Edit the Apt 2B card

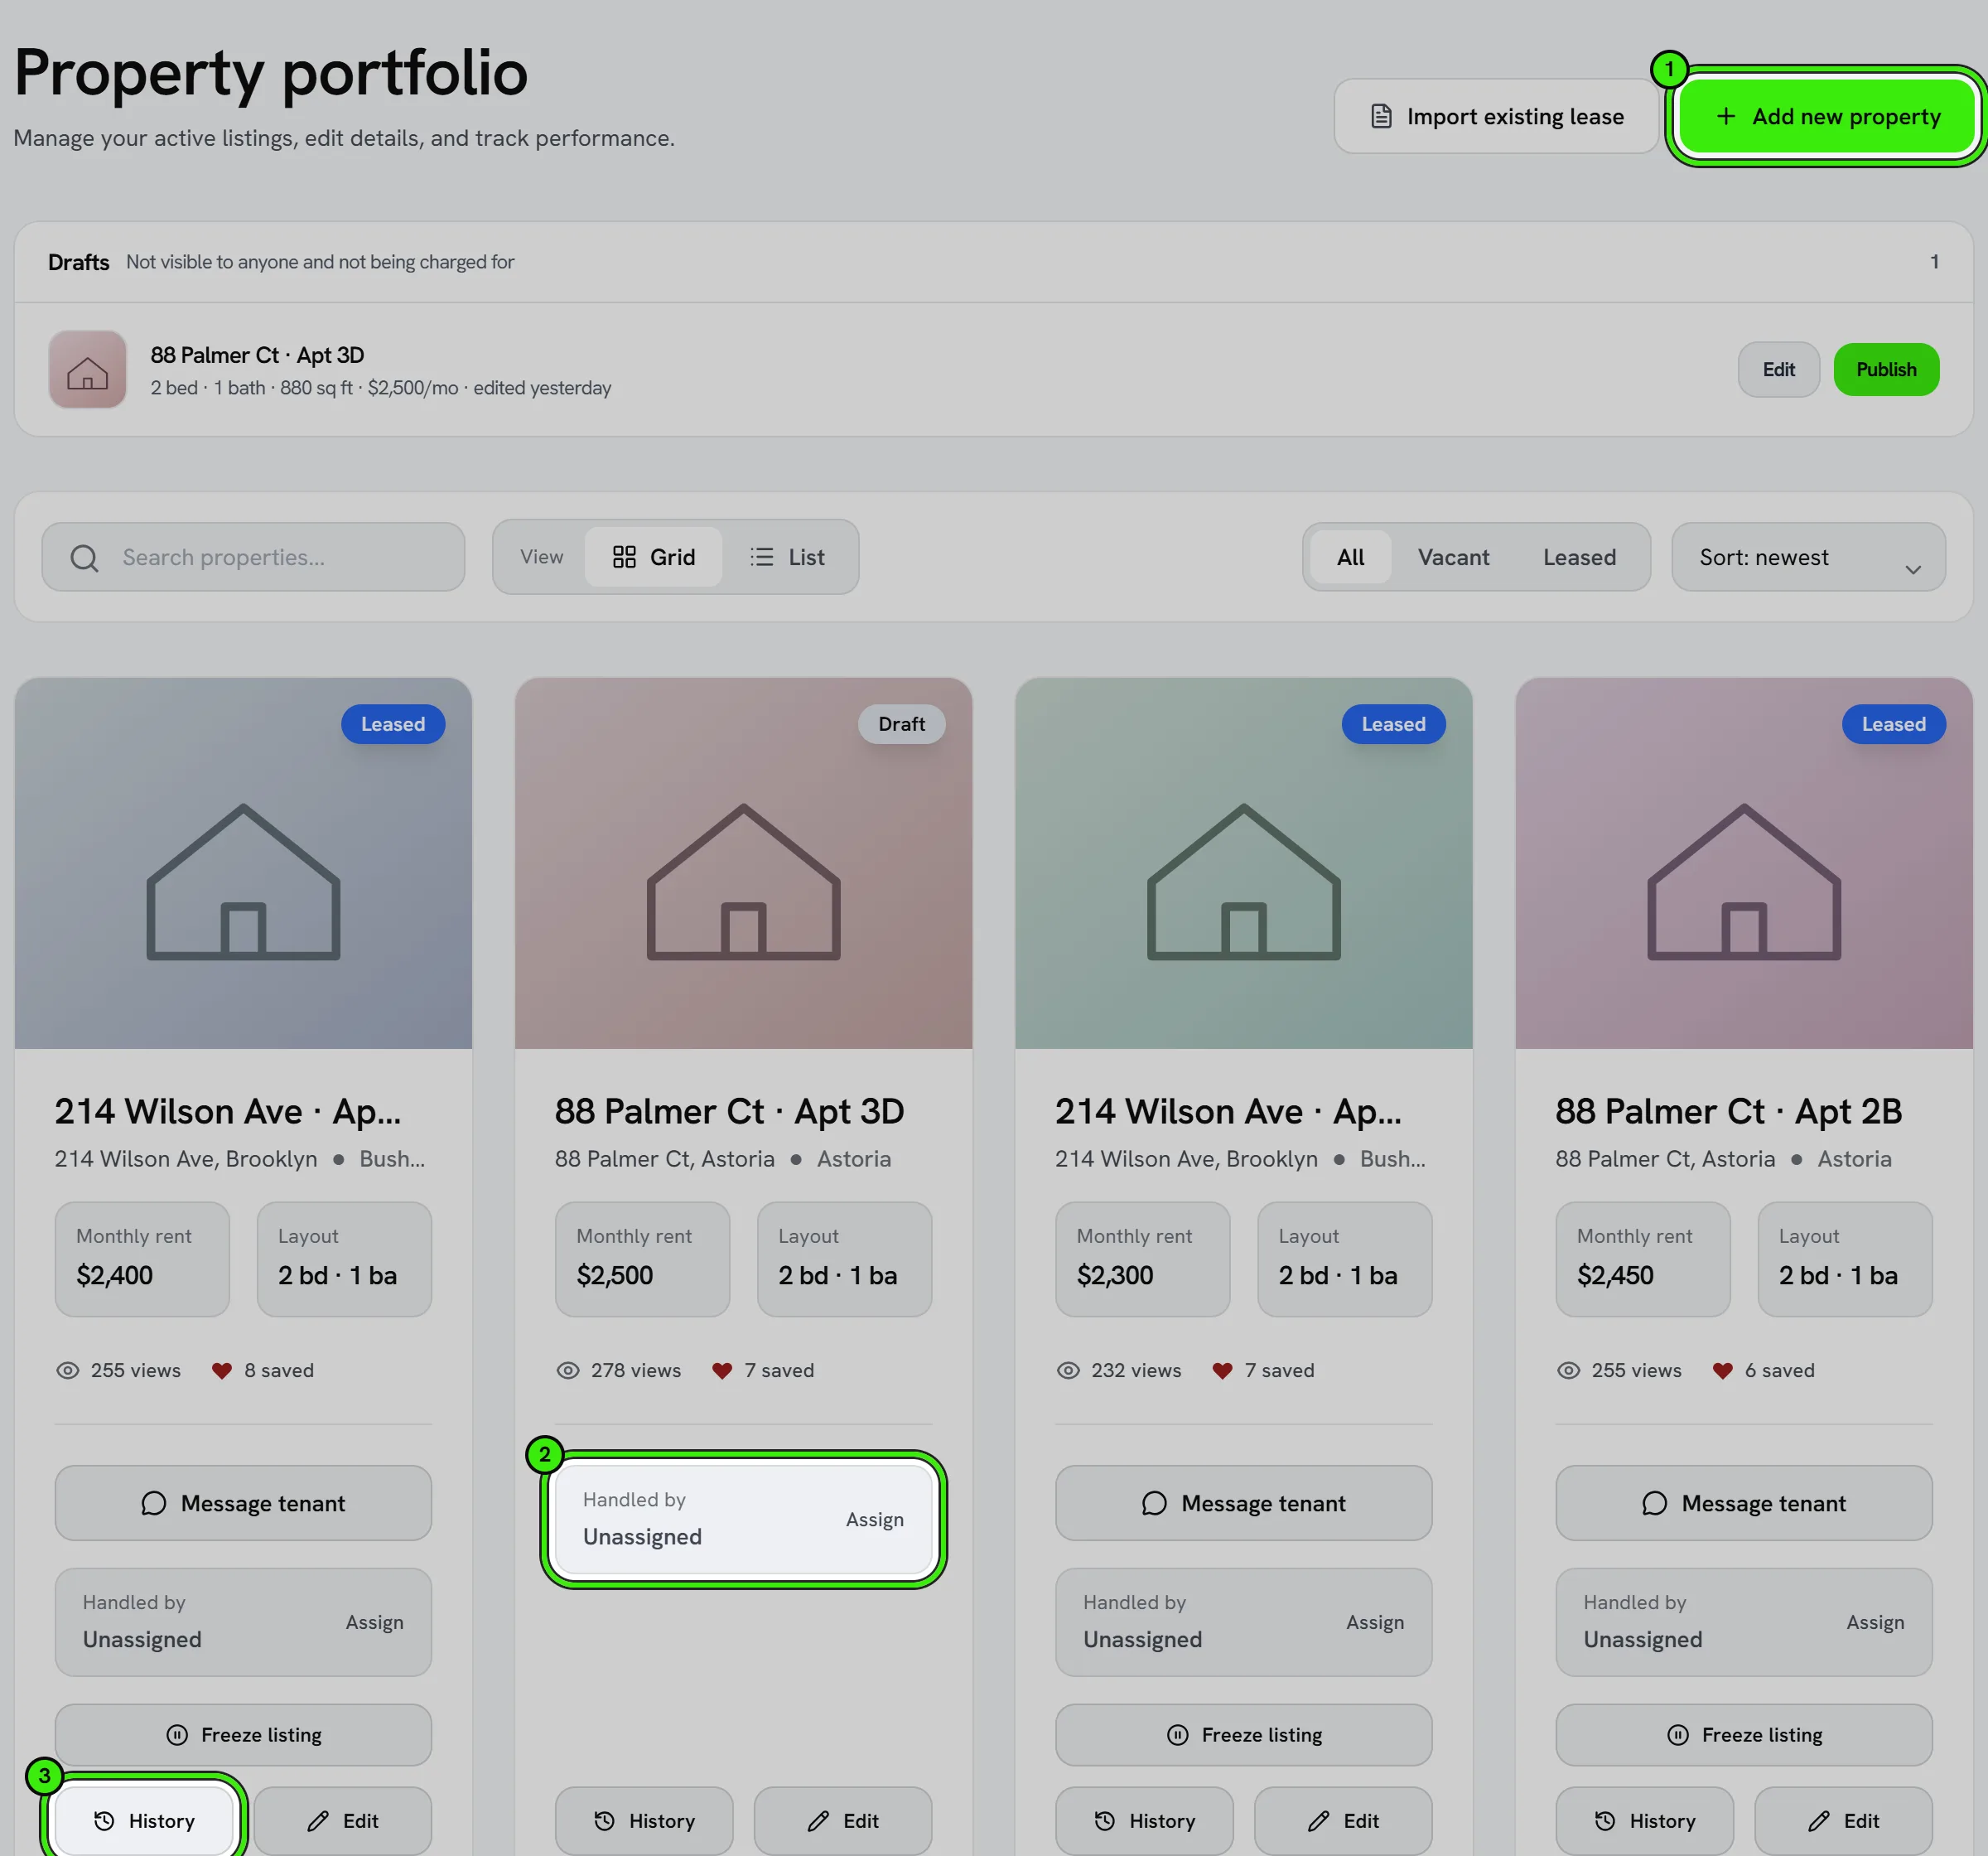tap(1843, 1820)
